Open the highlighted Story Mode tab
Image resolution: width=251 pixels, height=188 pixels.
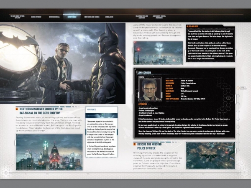[72, 17]
